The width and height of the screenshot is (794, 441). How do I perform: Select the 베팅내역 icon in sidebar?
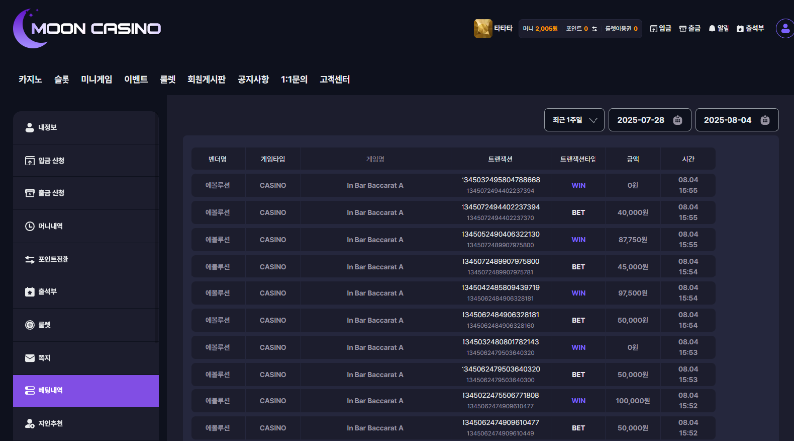(30, 390)
